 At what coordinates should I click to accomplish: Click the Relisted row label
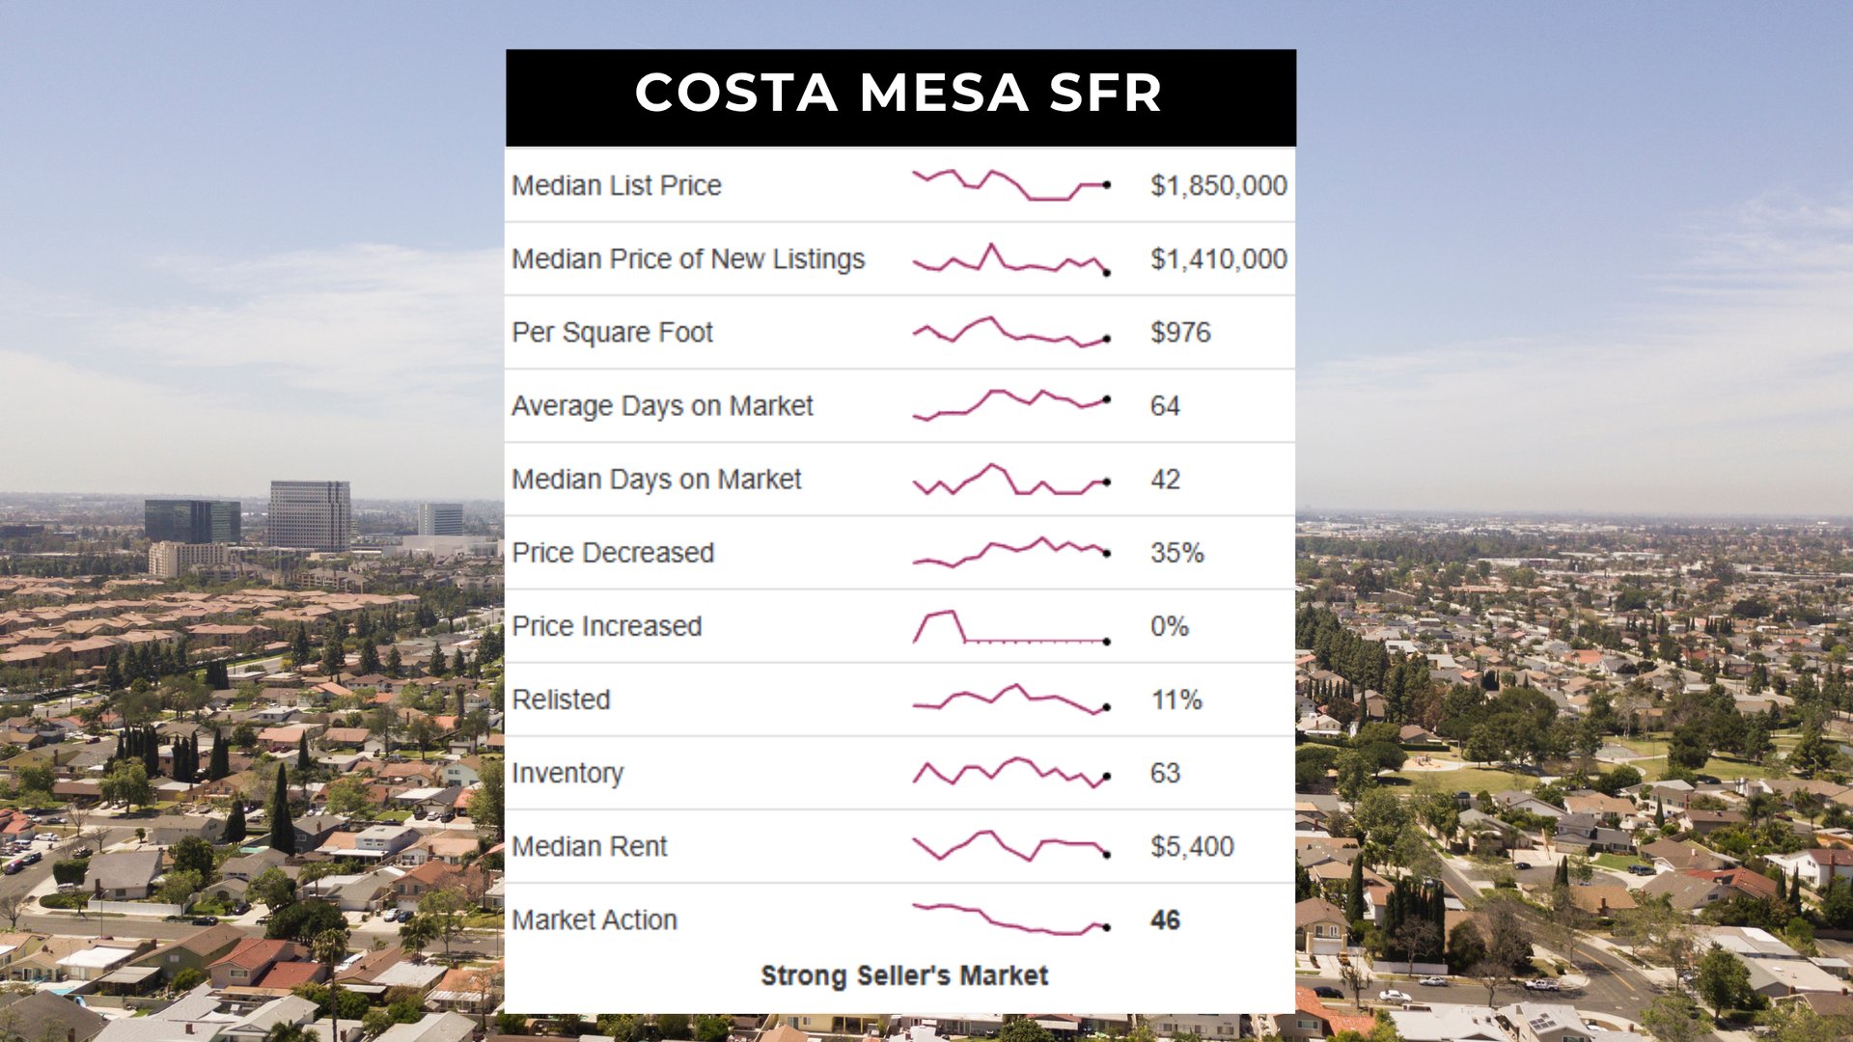tap(561, 699)
